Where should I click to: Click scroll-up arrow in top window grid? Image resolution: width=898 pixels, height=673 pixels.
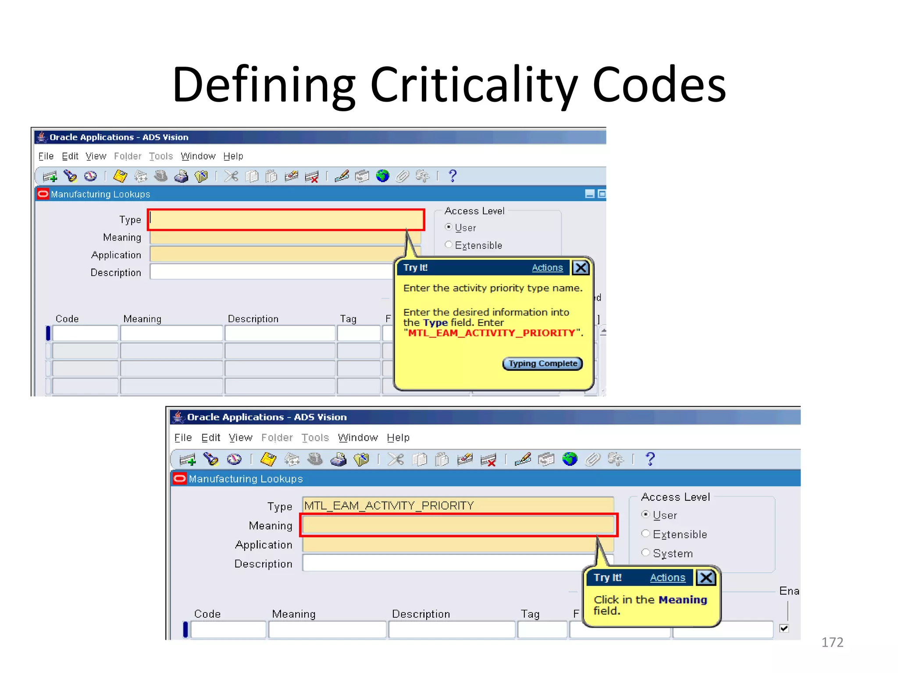[603, 331]
